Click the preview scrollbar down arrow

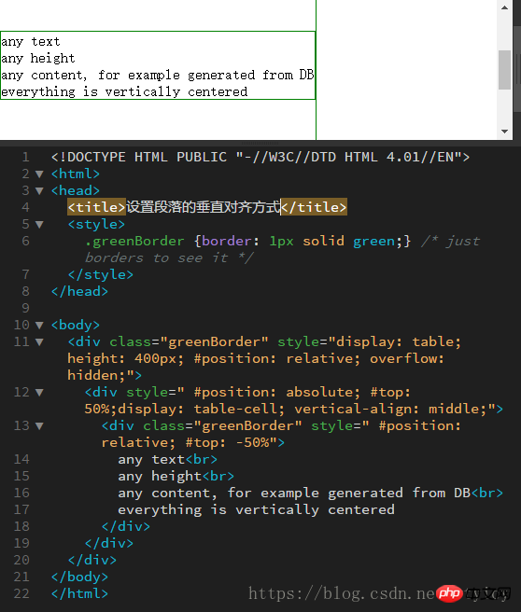[504, 132]
